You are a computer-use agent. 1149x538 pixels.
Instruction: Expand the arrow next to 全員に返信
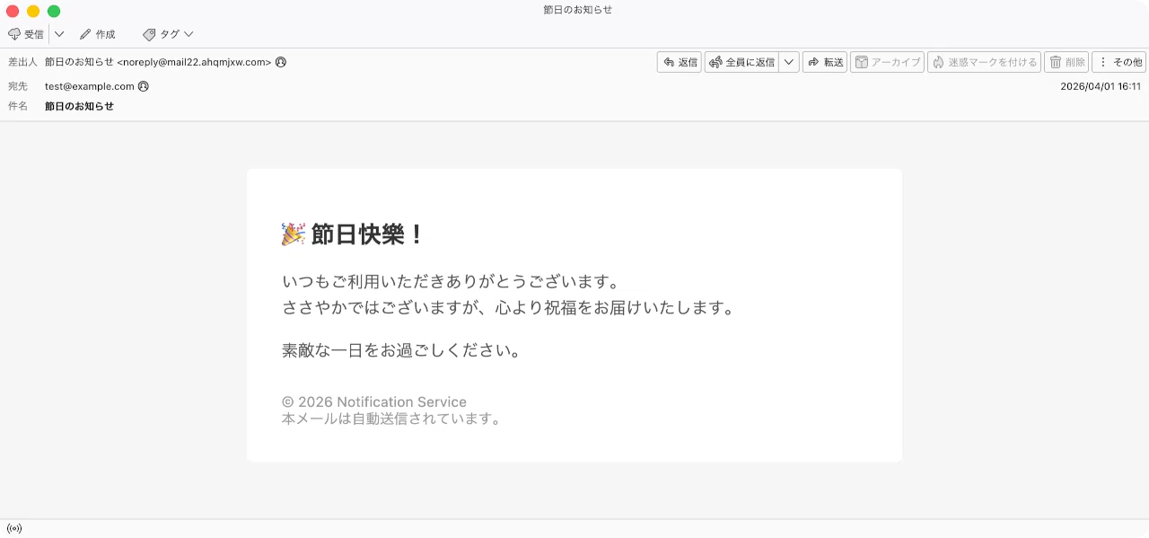(x=789, y=62)
